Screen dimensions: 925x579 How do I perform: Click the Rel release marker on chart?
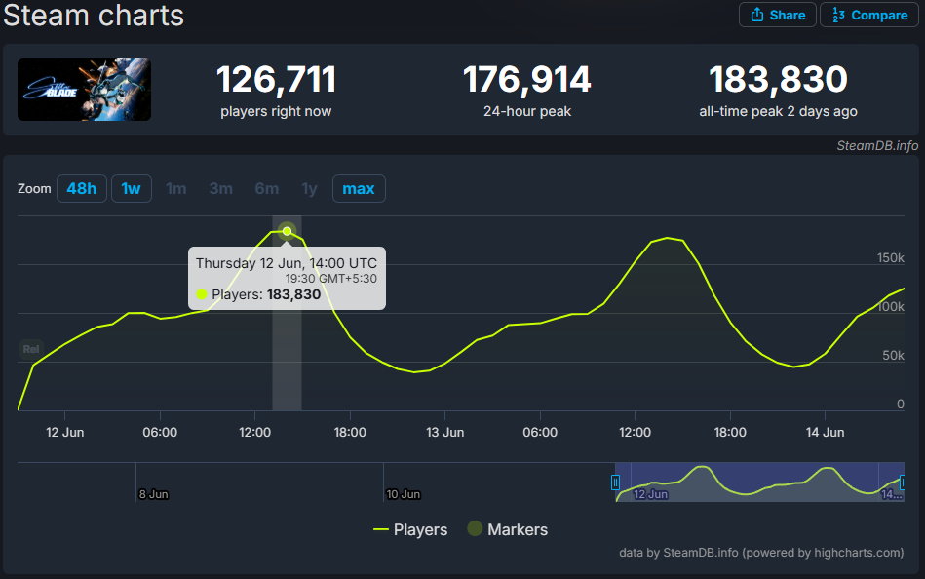(30, 349)
